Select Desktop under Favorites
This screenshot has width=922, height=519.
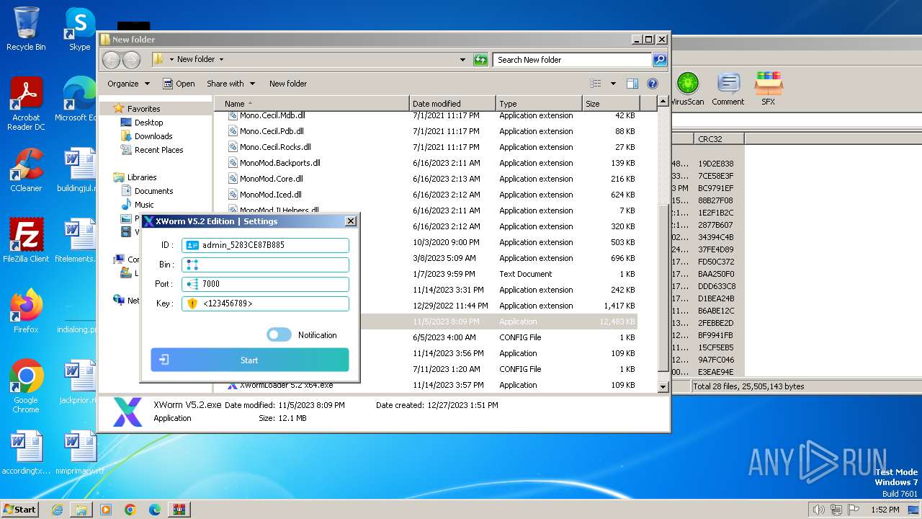(148, 123)
